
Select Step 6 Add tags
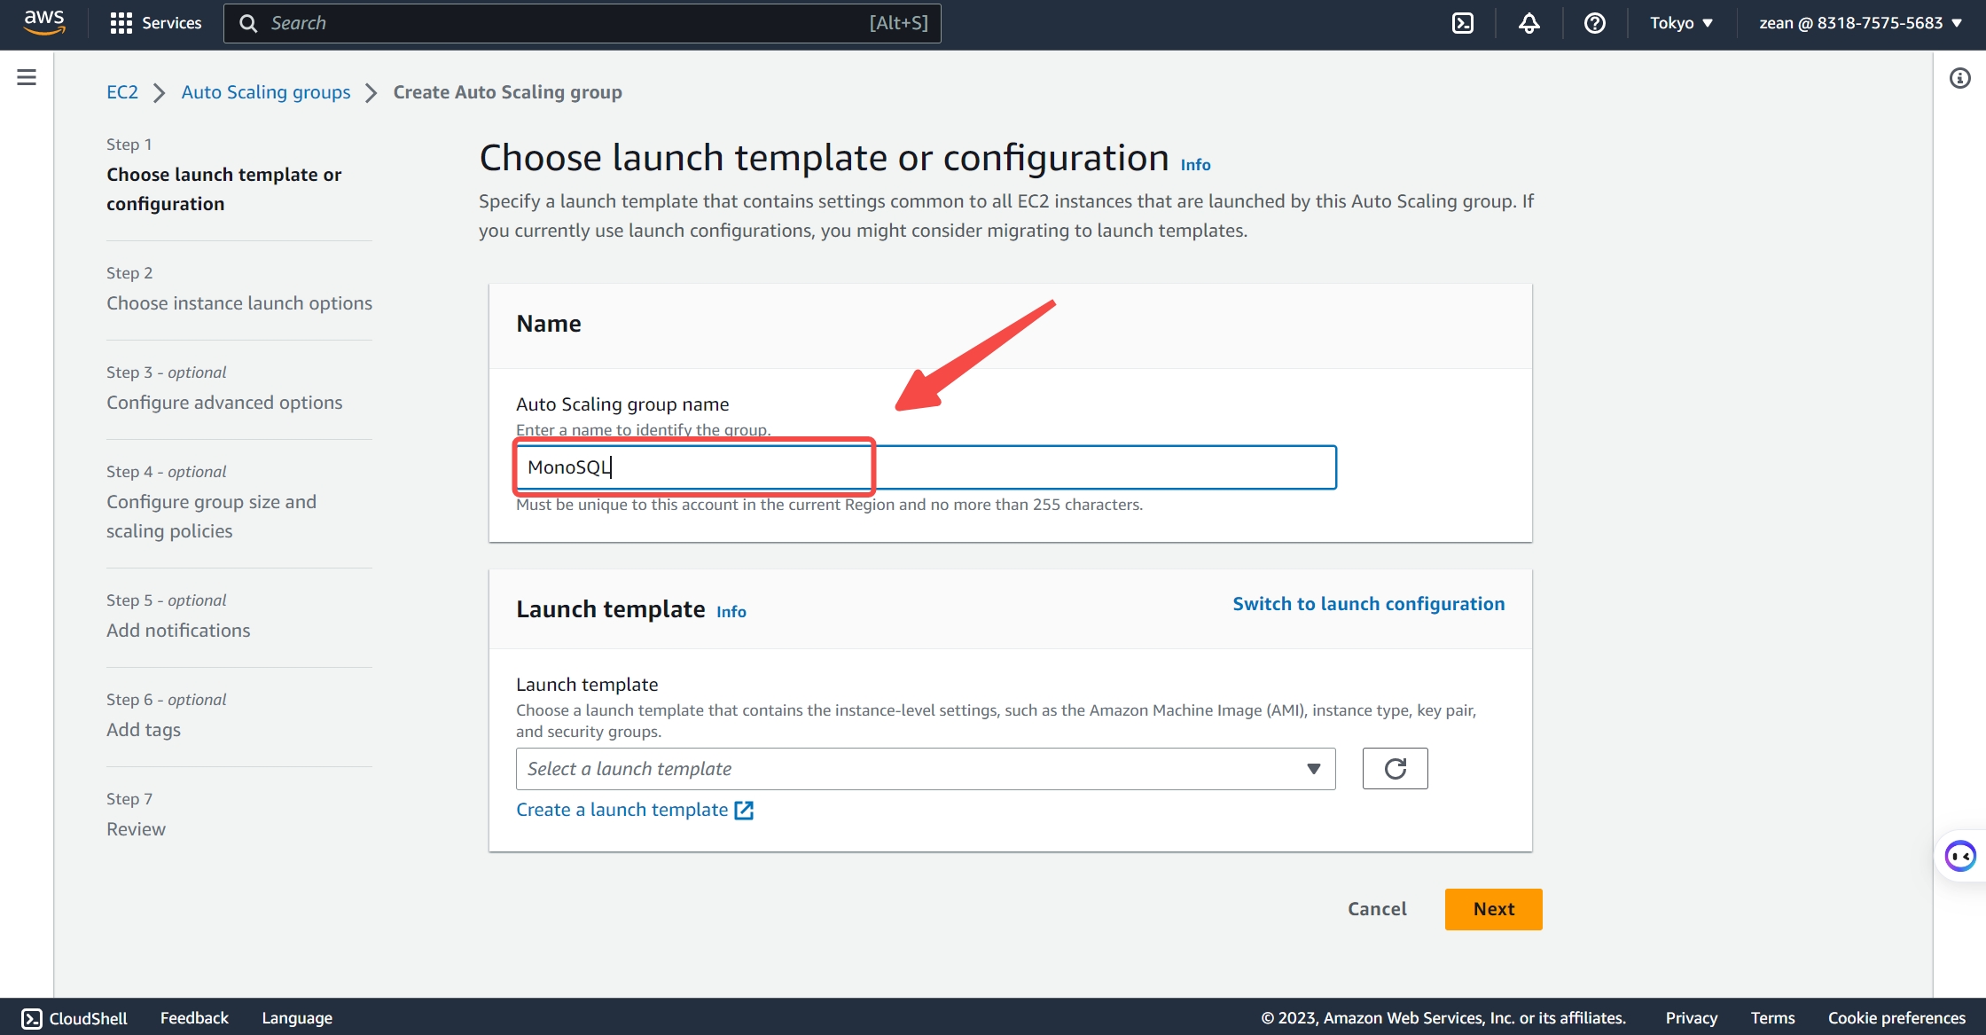[x=144, y=730]
